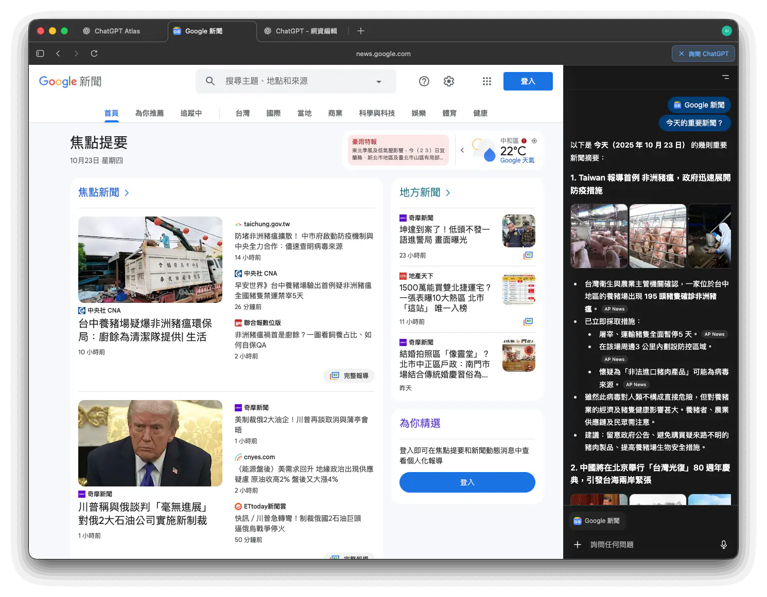
Task: Open 完整報導 for swine fever story
Action: click(350, 376)
